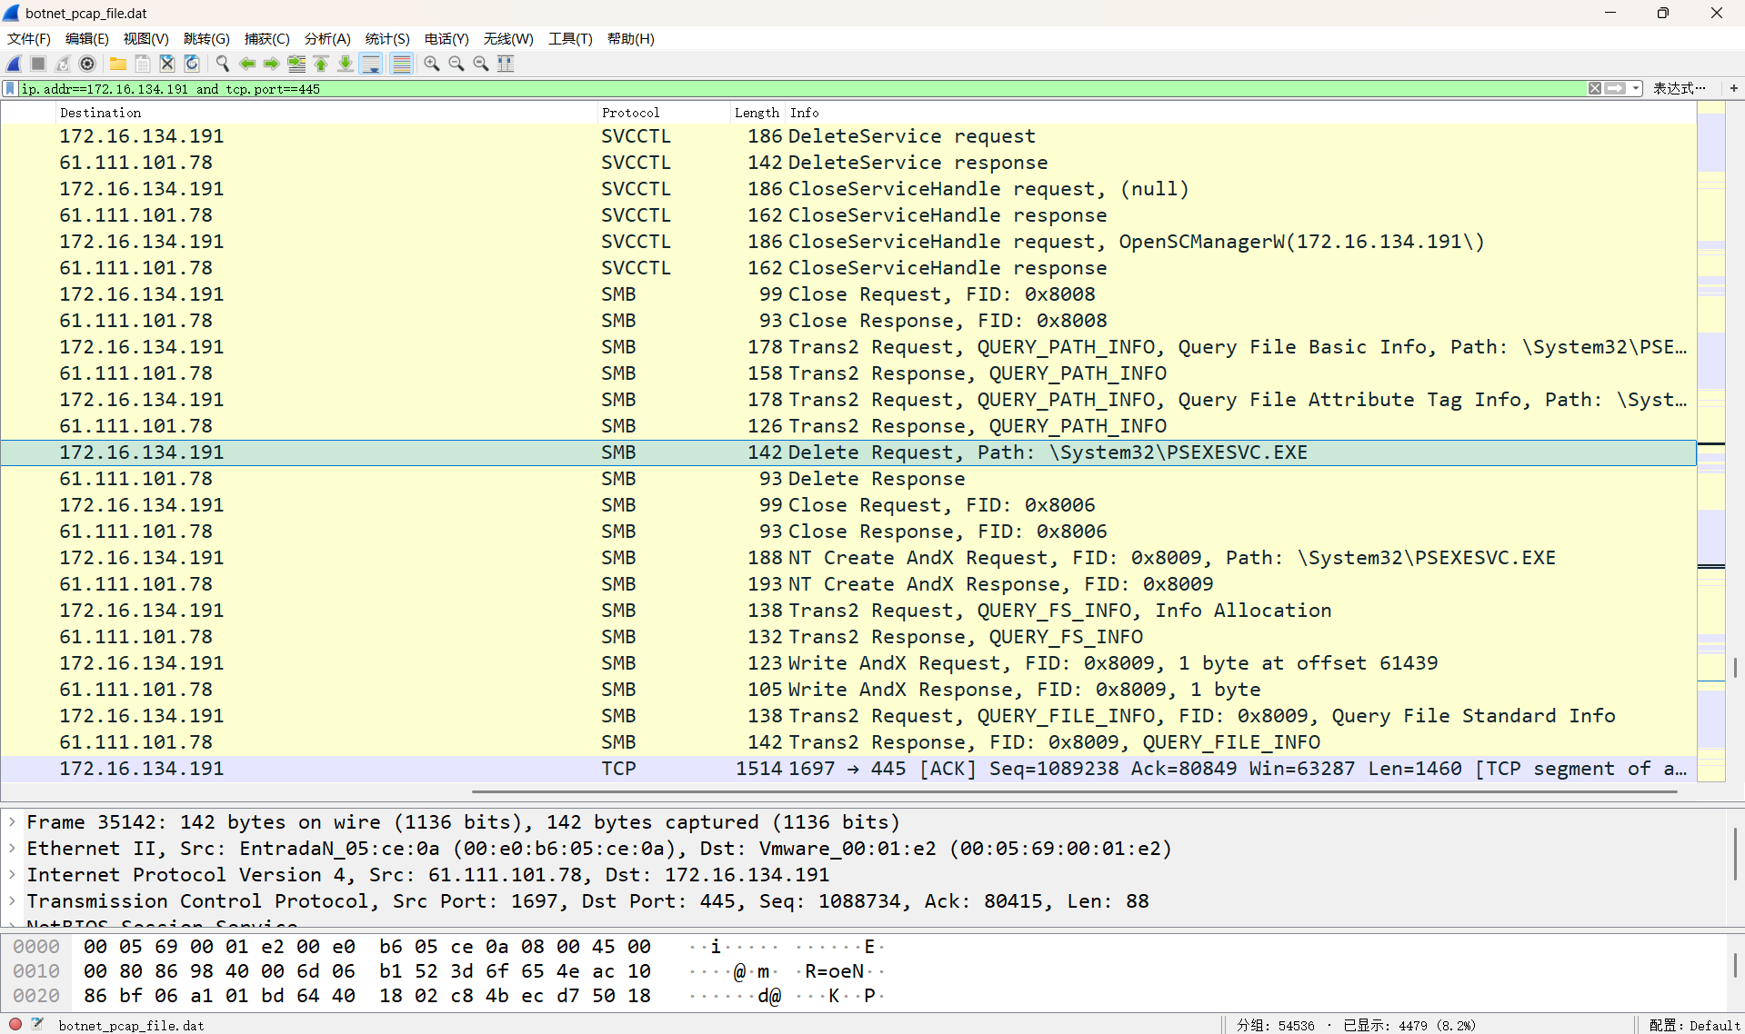Select the TCP 1697 → 445 ACK row
The image size is (1745, 1034).
pos(848,769)
